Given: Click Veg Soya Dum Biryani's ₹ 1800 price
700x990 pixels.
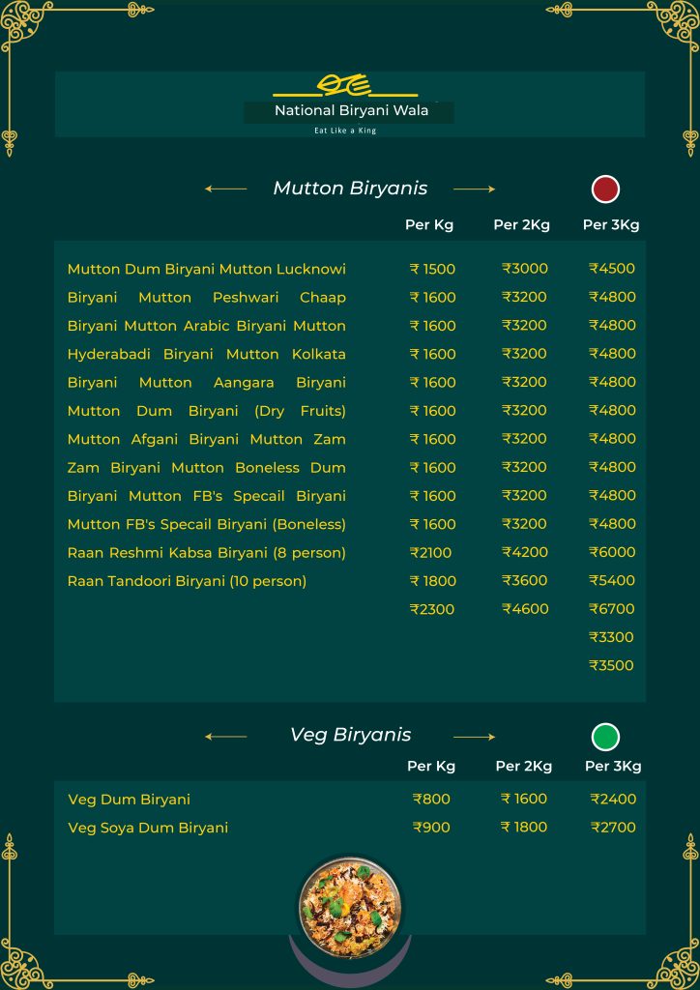Looking at the screenshot, I should tap(524, 828).
